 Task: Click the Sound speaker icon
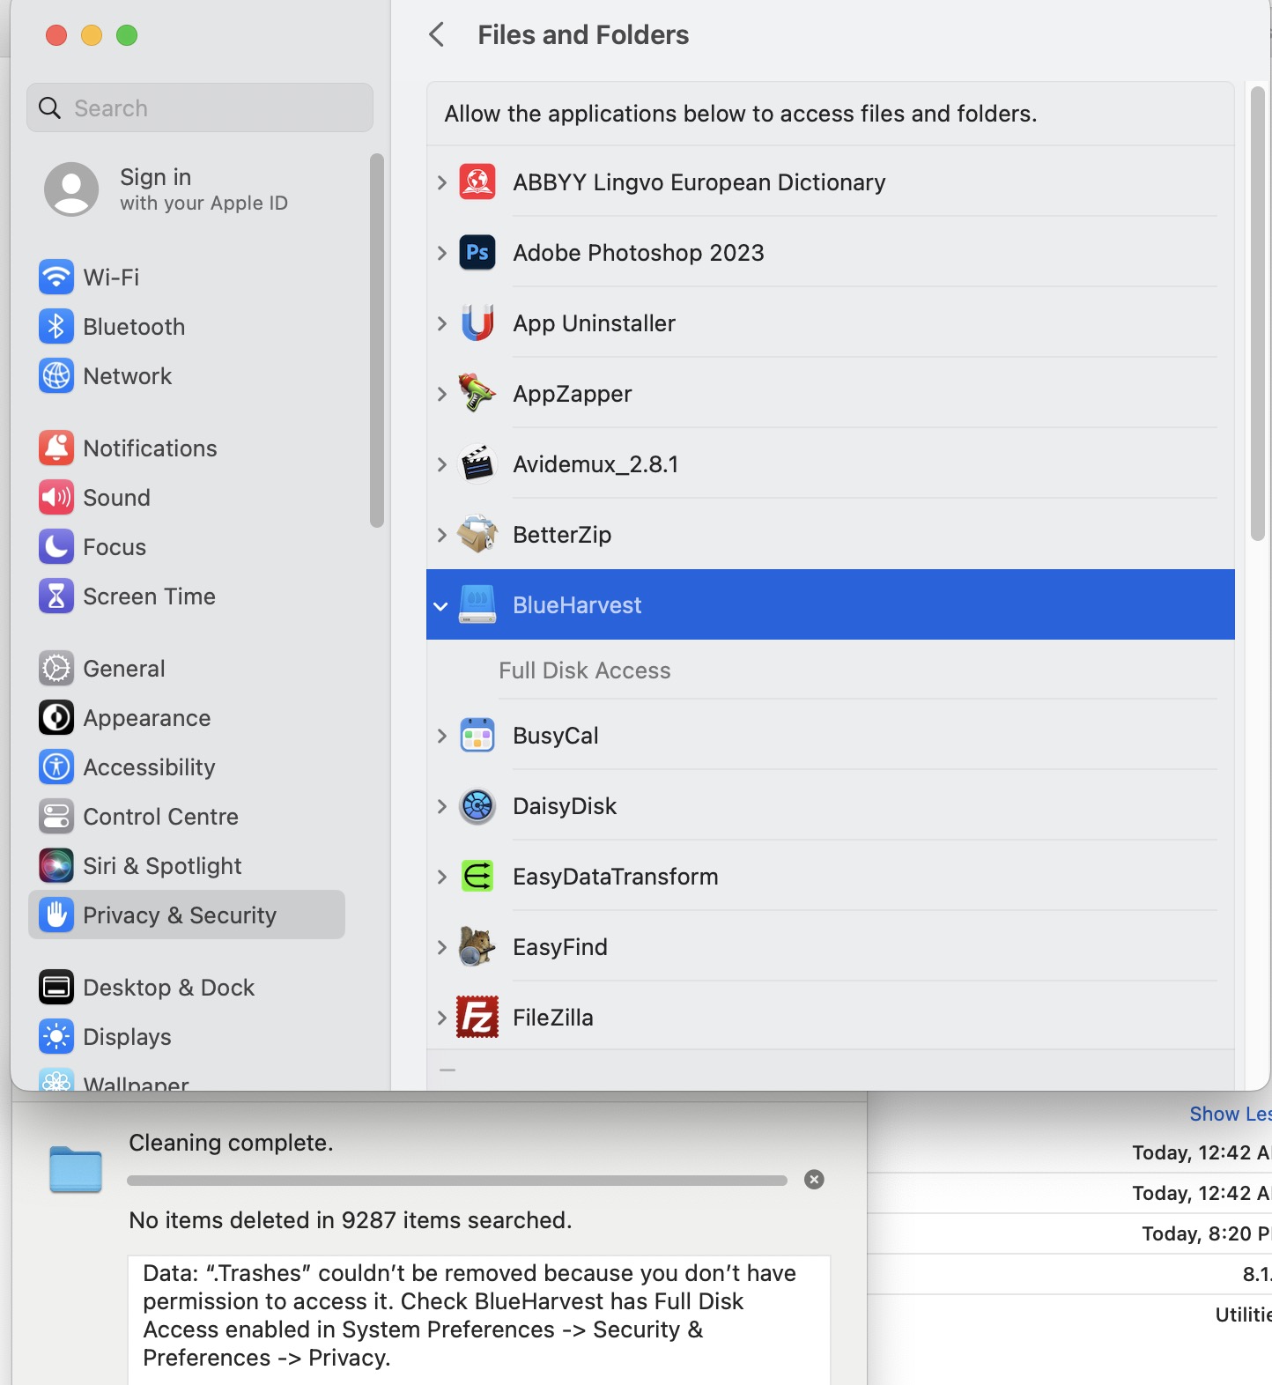[56, 498]
